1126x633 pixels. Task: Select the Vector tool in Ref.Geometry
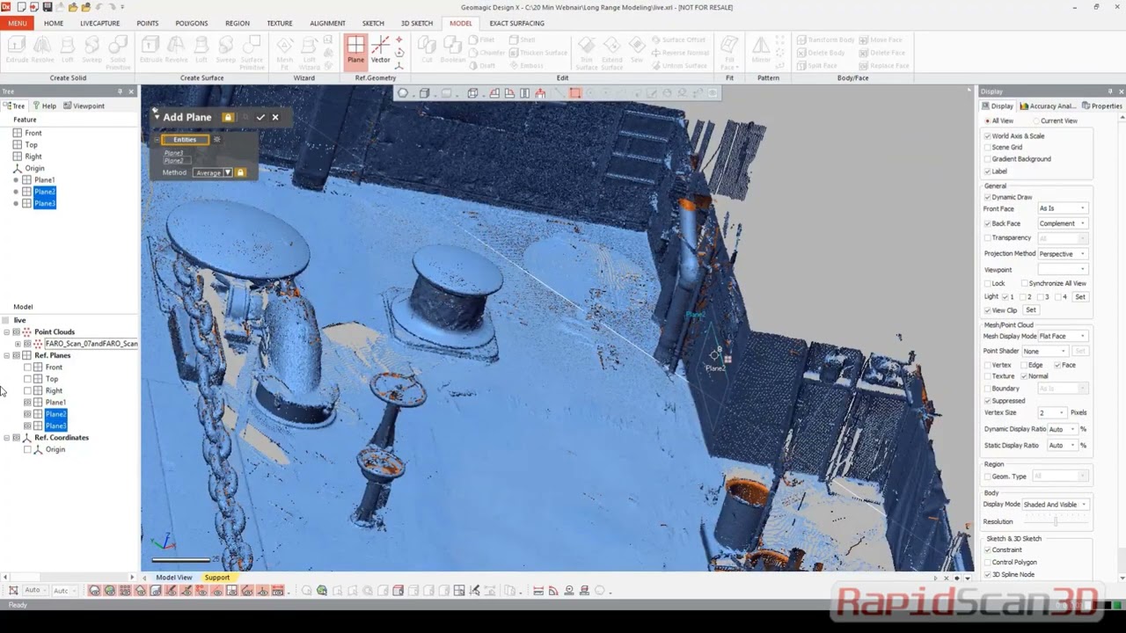pos(380,50)
